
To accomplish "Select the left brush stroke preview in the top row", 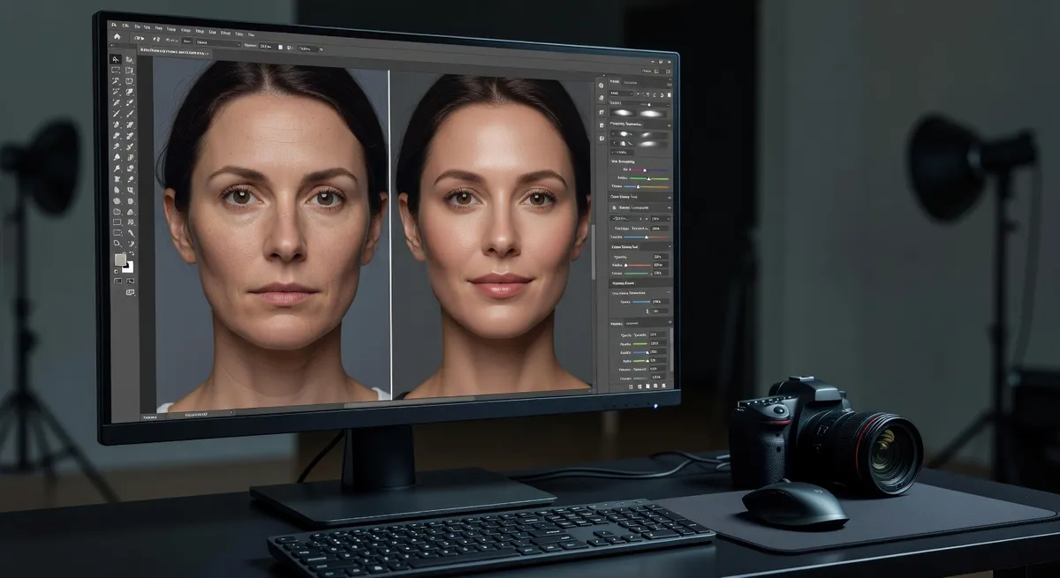I will 623,113.
